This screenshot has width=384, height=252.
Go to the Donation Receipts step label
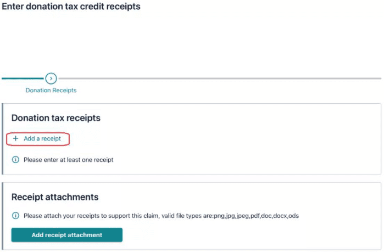[x=51, y=90]
